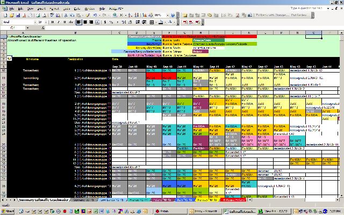Screen dimensions: 344x215
Task: Switch to Summary Luftwaffe Geschwader sheet tab
Action: 44,200
